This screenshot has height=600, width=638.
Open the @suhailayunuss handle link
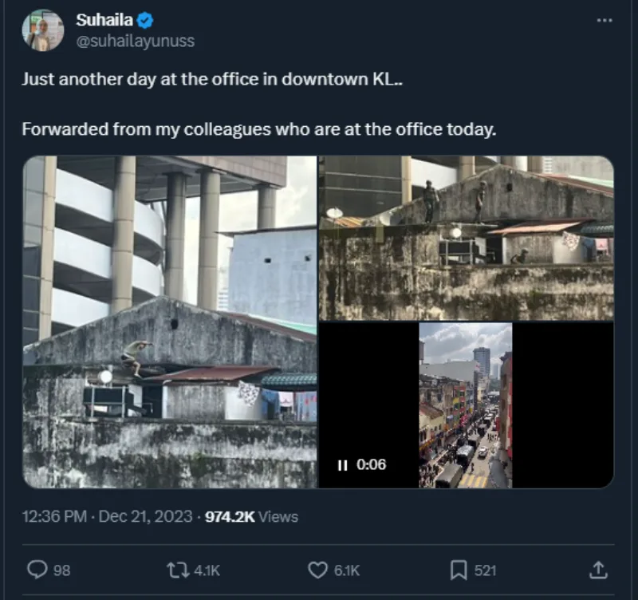tap(136, 41)
